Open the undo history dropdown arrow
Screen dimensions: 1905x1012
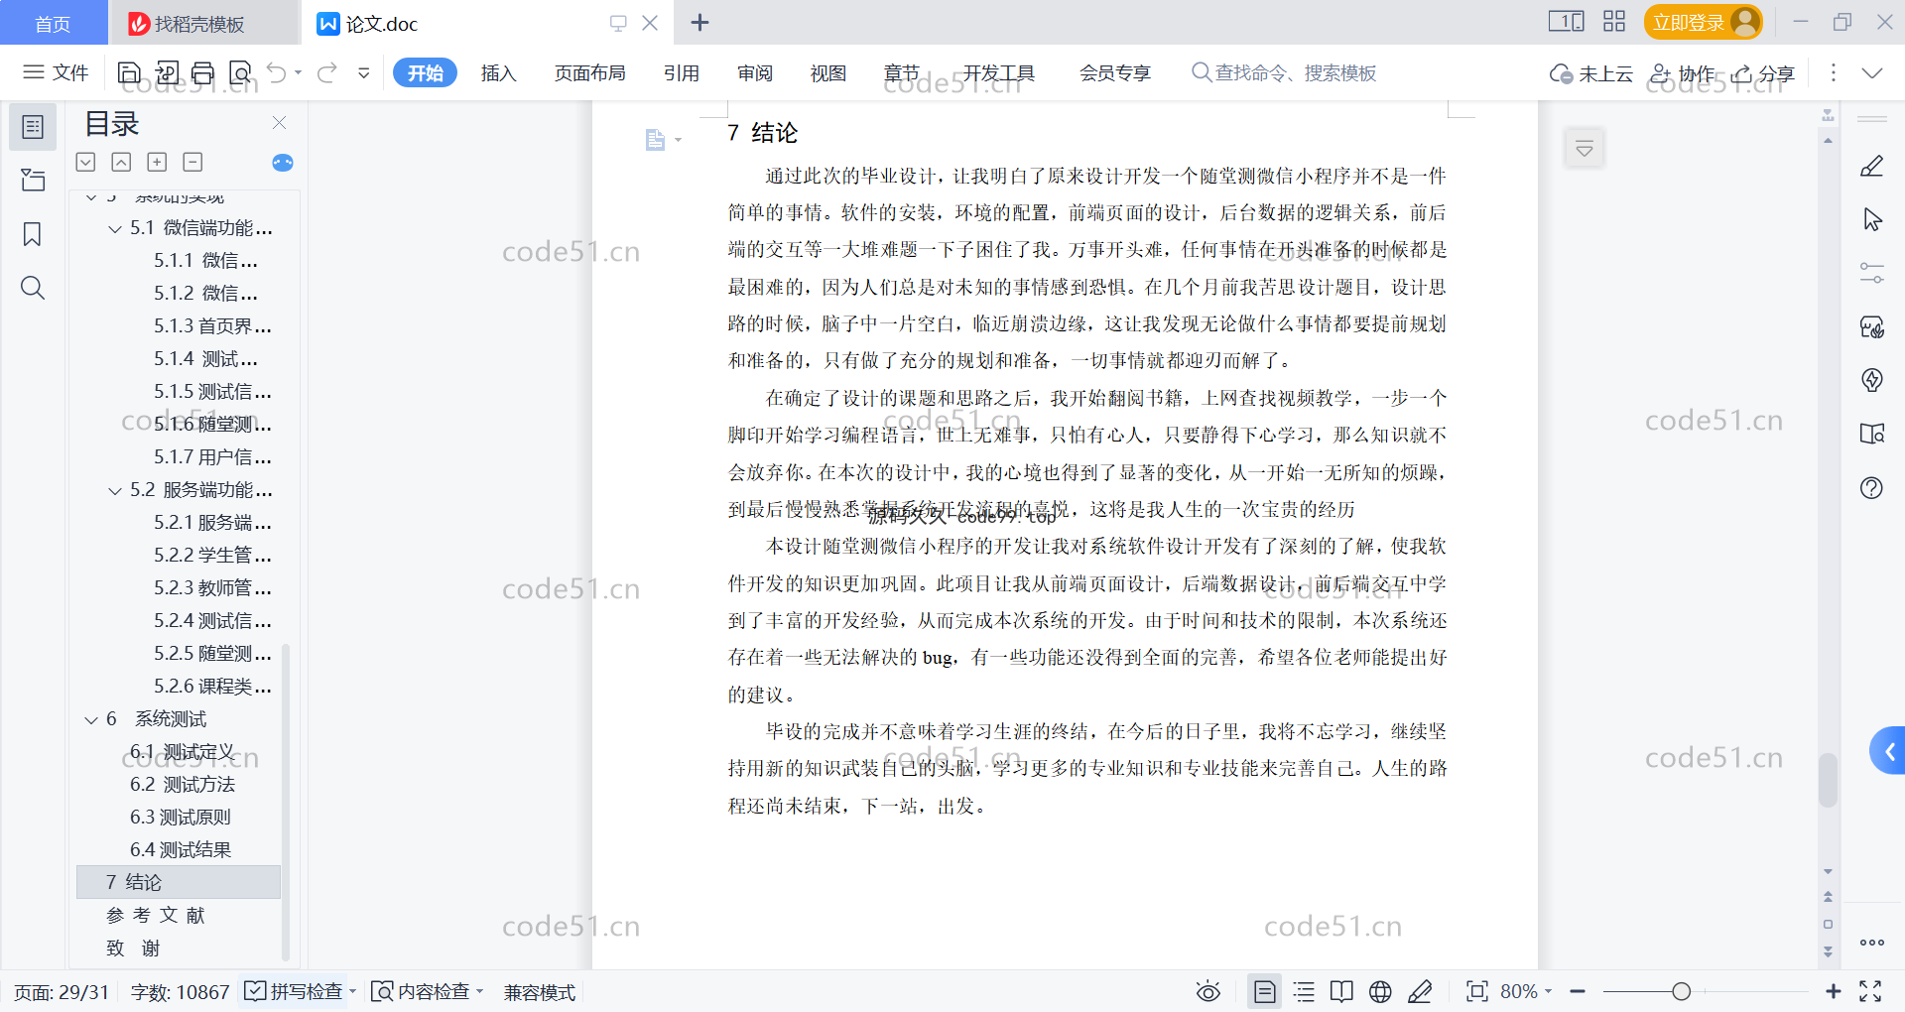click(x=298, y=72)
